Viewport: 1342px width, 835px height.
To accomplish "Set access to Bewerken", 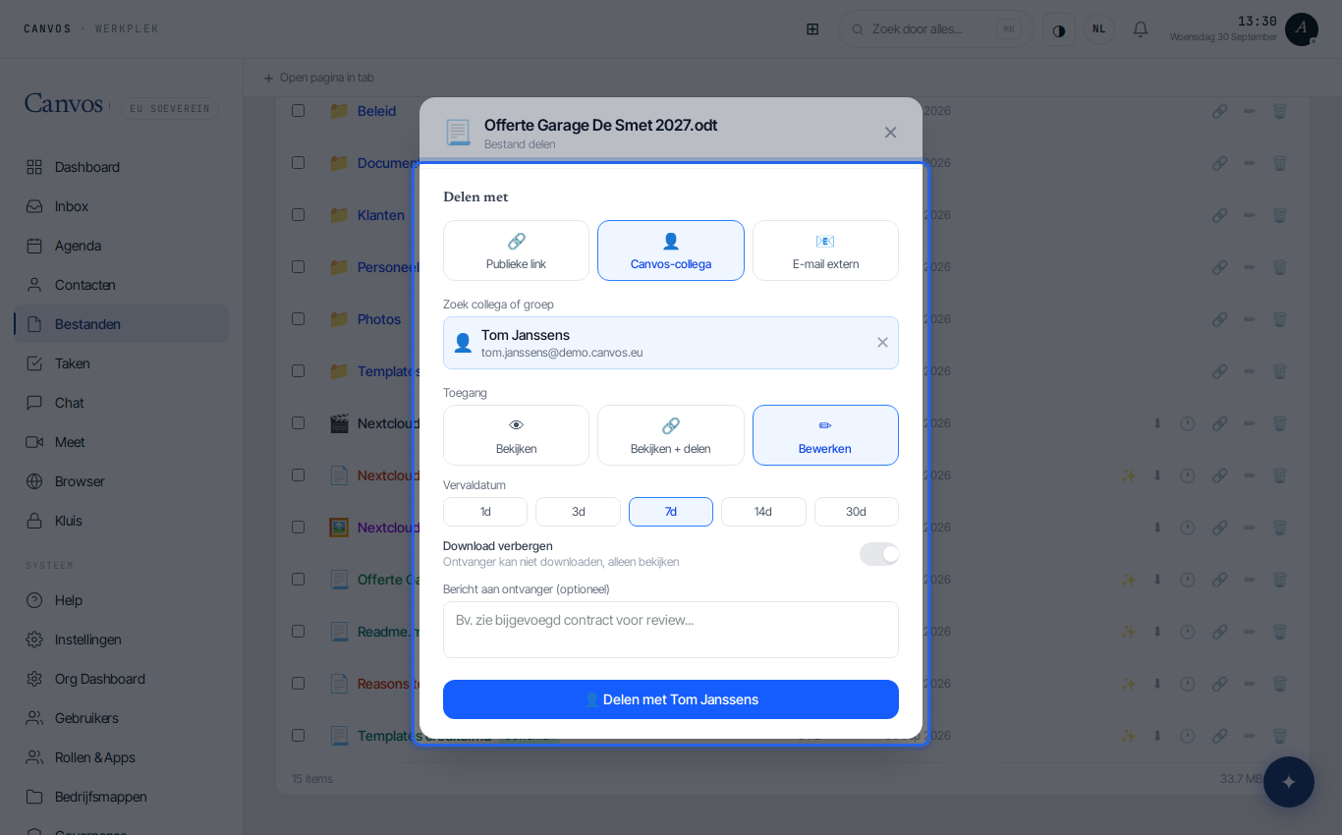I will point(825,435).
